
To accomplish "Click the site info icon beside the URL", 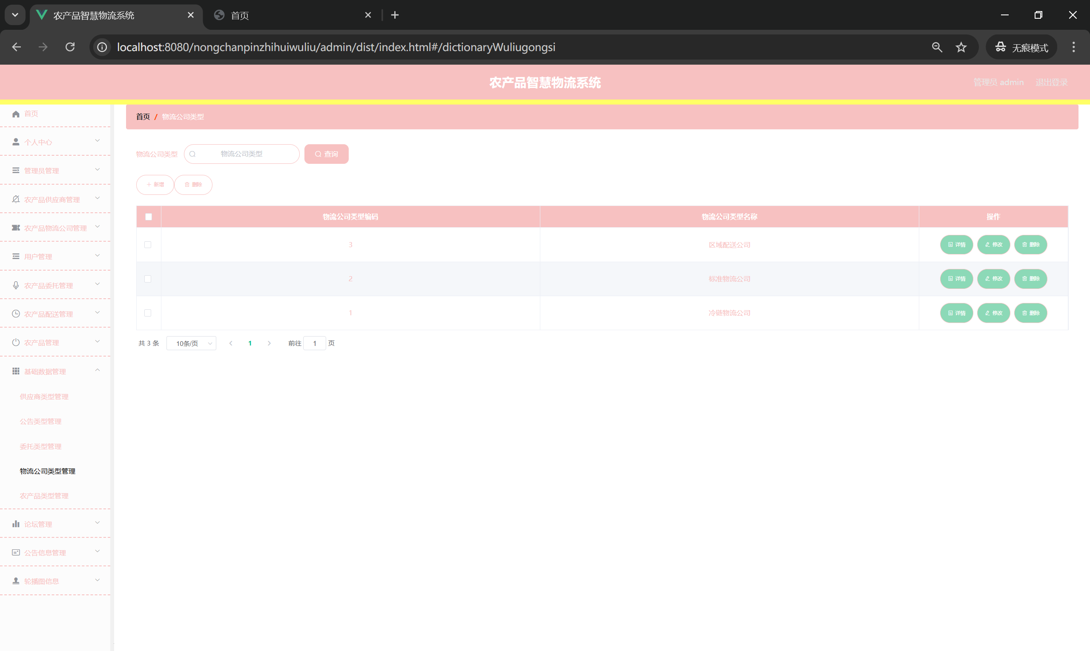I will (x=102, y=47).
